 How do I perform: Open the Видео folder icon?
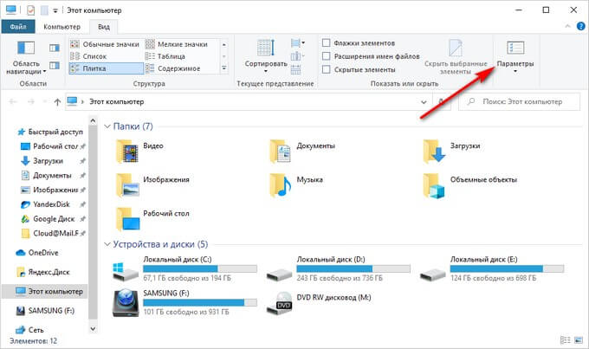130,151
